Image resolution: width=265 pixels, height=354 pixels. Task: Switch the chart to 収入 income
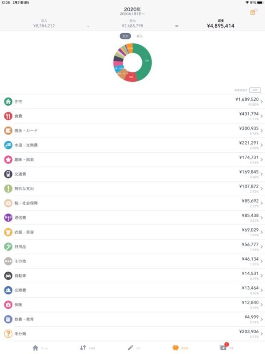[140, 36]
